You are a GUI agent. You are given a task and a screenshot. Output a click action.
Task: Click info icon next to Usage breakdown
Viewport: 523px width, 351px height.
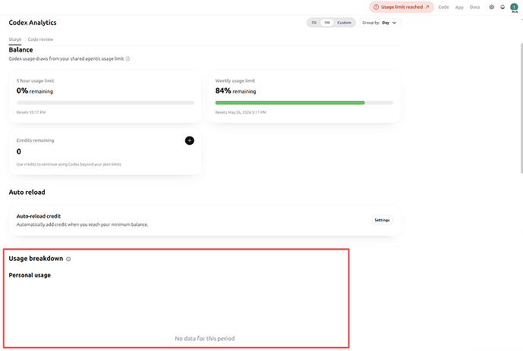(68, 259)
